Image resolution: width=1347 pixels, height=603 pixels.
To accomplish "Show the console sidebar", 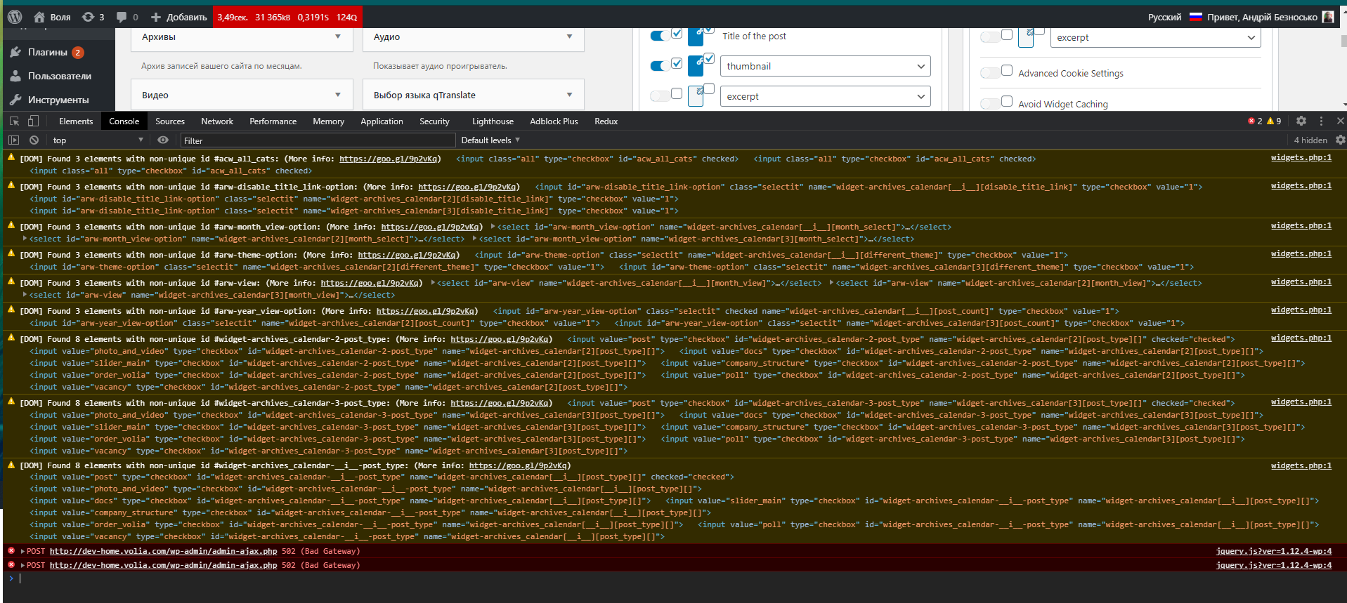I will point(13,140).
